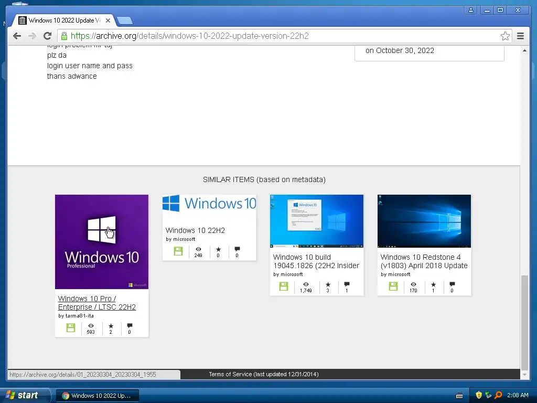This screenshot has height=403, width=537.
Task: Click the floppy disk icon on Redstone 4 card
Action: (393, 287)
